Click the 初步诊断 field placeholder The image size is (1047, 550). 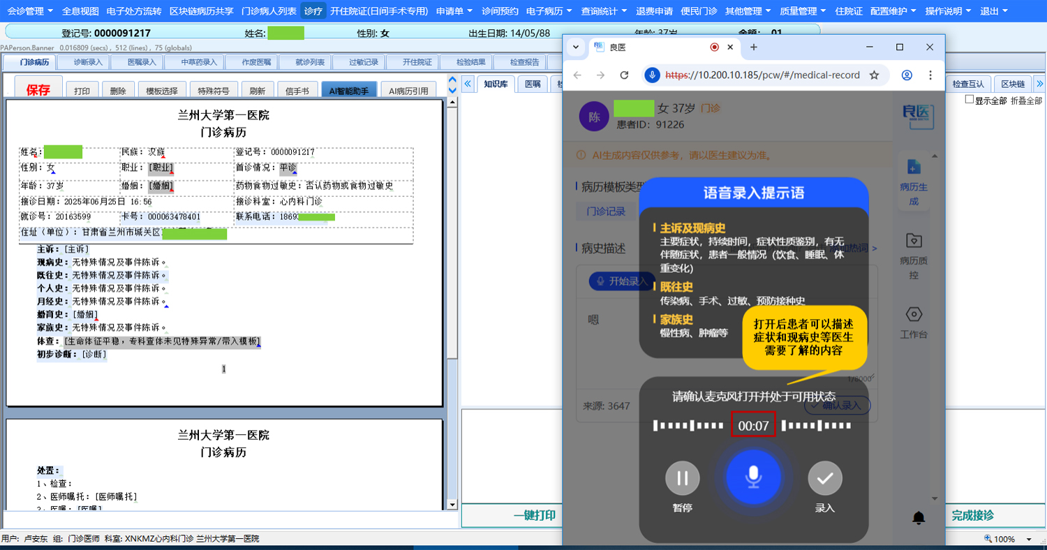(x=94, y=354)
